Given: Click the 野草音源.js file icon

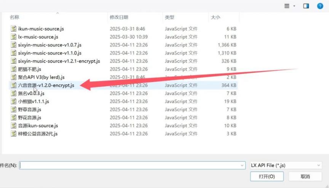Looking at the screenshot, I should 14,109.
